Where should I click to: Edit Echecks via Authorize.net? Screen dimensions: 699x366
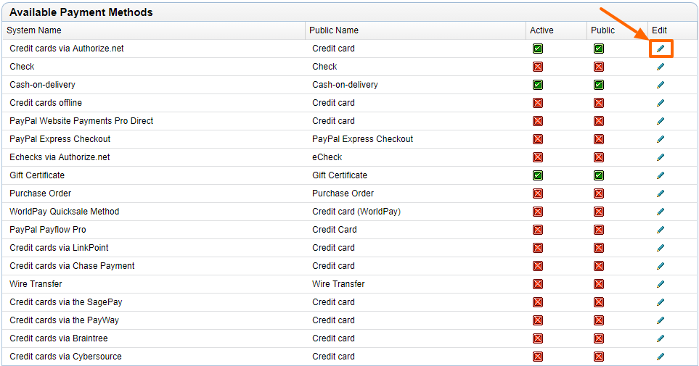pyautogui.click(x=661, y=157)
